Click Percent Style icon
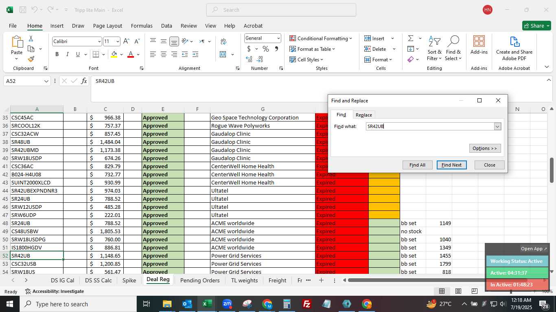 pos(266,49)
